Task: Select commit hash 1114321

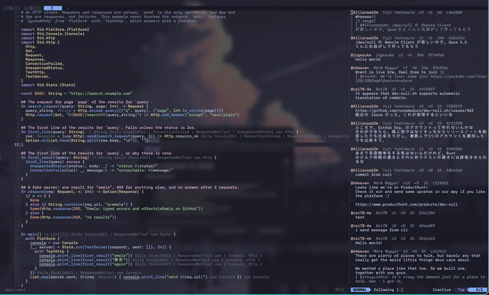Action: (440, 183)
